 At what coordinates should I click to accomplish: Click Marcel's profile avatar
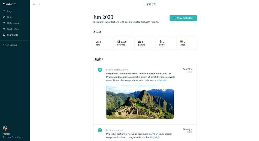pyautogui.click(x=5, y=128)
